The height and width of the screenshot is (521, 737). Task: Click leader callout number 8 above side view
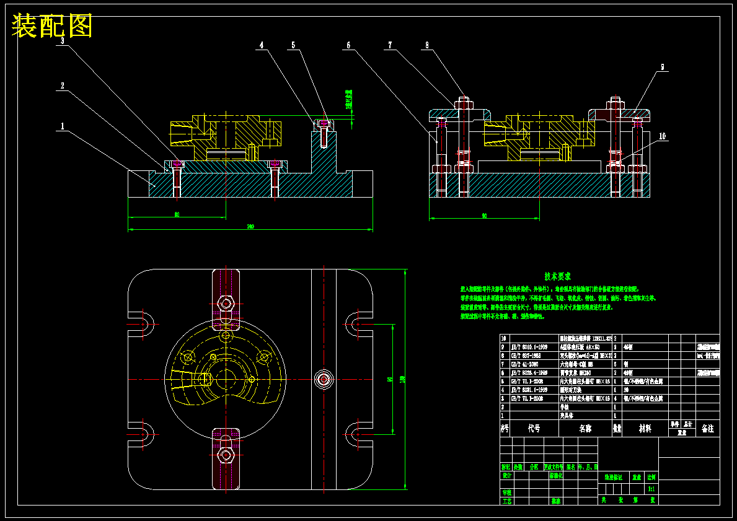427,45
